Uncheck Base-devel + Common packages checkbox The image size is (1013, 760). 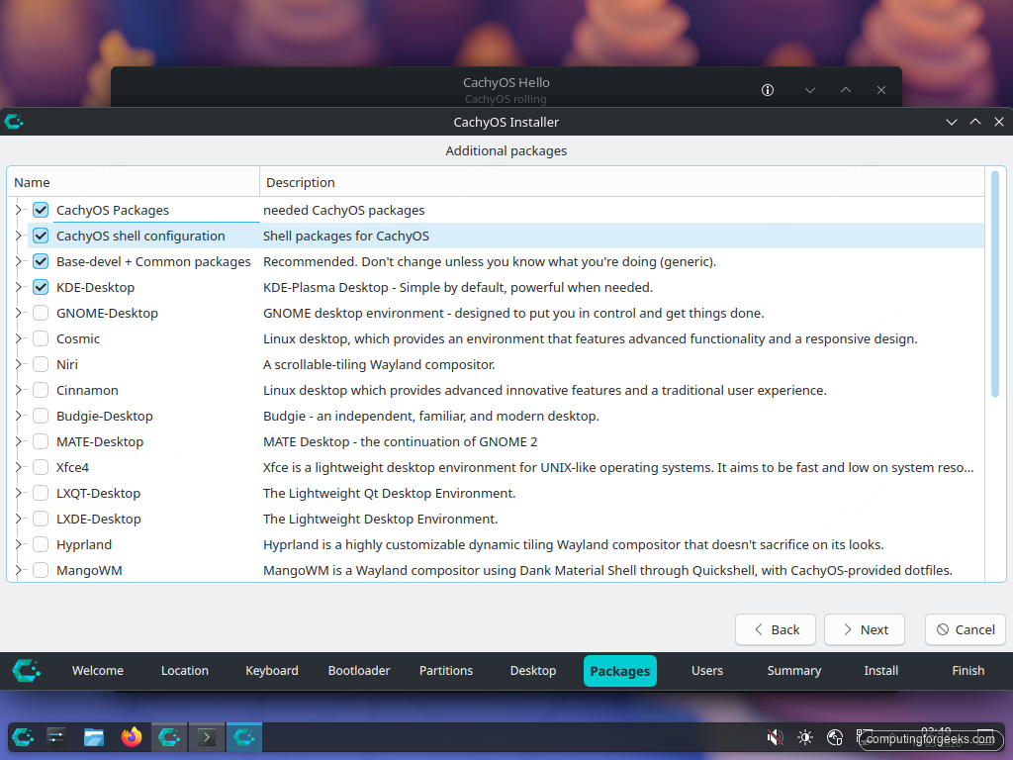click(41, 261)
